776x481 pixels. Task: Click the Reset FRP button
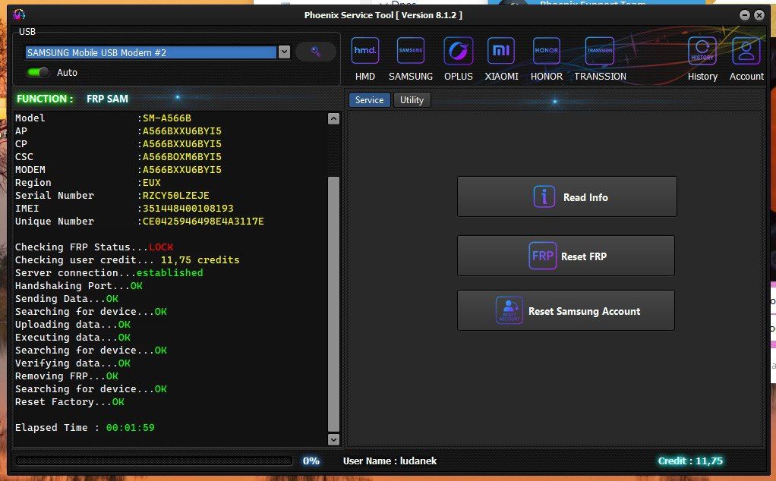[566, 256]
